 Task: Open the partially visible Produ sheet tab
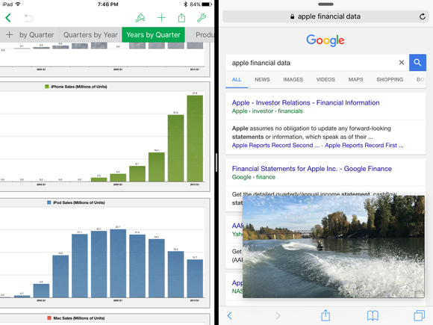[x=205, y=35]
